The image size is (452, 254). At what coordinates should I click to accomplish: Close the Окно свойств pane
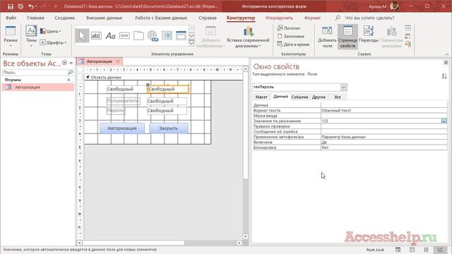[446, 62]
